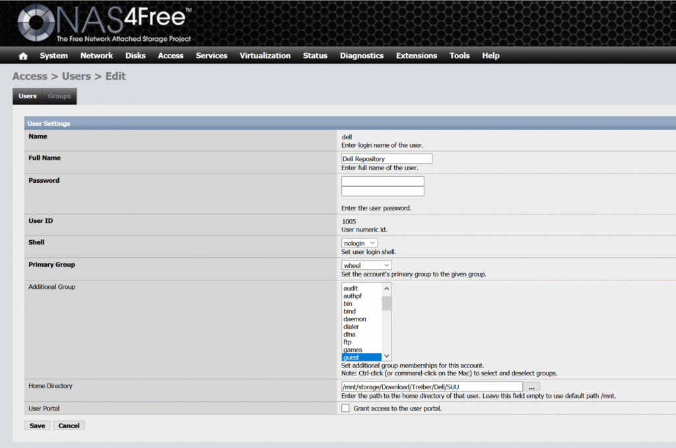Focus the Home Directory path field

[431, 387]
